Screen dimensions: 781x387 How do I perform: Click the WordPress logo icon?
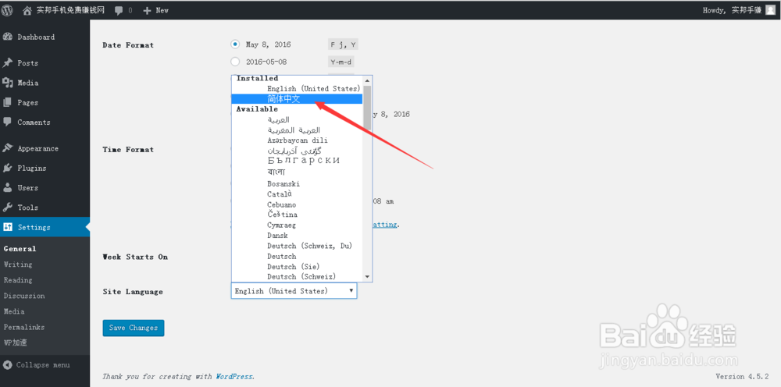pos(7,10)
